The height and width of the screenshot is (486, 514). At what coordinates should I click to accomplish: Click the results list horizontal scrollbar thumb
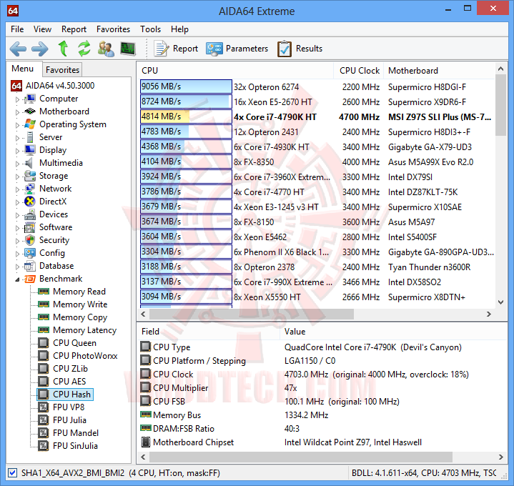[252, 314]
